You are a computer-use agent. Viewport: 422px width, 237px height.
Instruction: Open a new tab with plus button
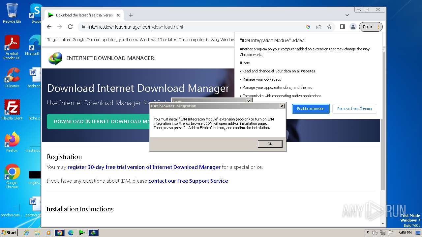[131, 15]
